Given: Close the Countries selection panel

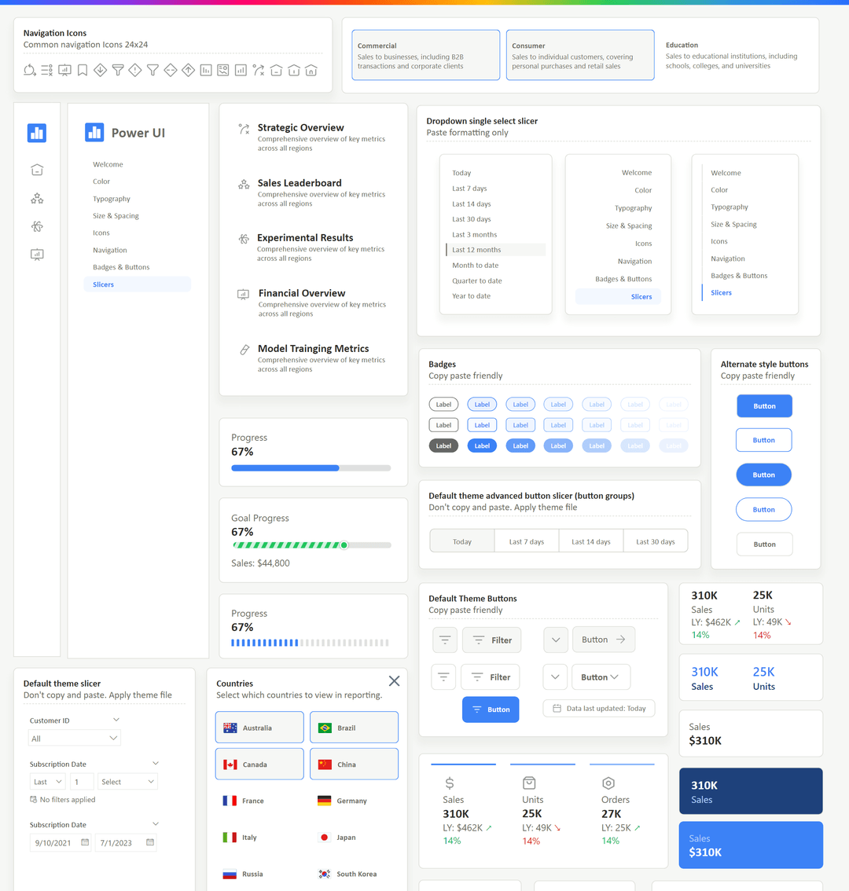Looking at the screenshot, I should [394, 681].
